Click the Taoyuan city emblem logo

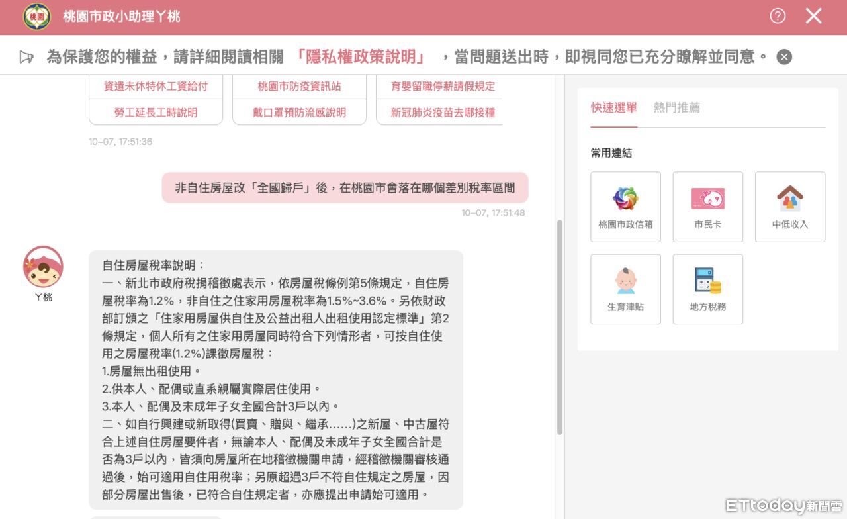point(36,17)
